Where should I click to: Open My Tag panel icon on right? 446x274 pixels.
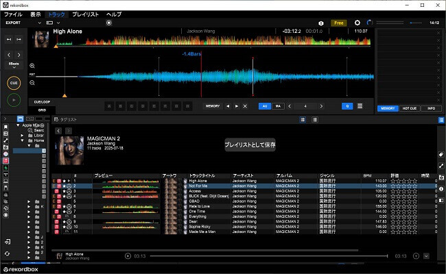click(441, 155)
